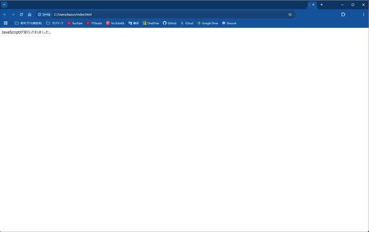
Task: Open the browser home page
Action: tap(30, 14)
